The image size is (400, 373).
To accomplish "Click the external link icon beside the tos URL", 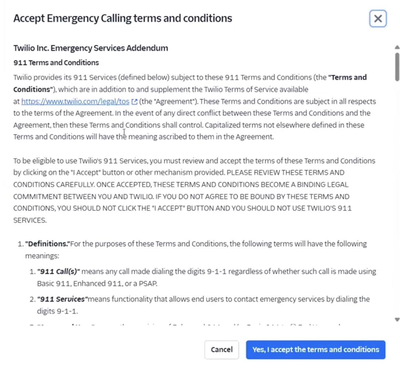I will (x=135, y=102).
